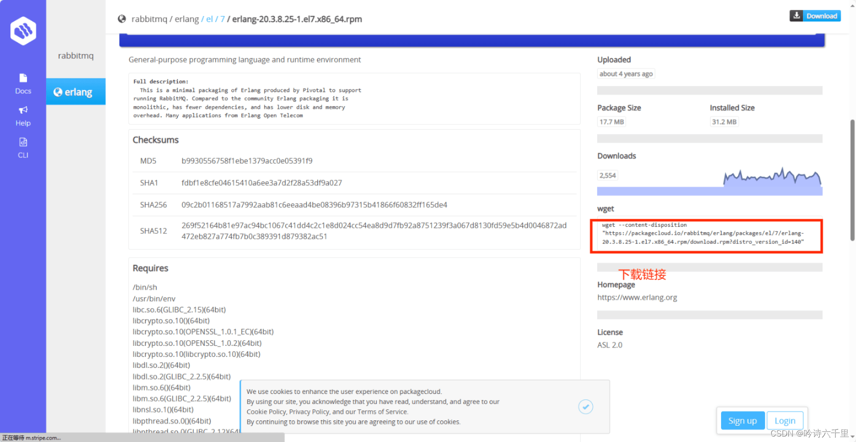856x442 pixels.
Task: Click the page vertical scrollbar
Action: 852,180
